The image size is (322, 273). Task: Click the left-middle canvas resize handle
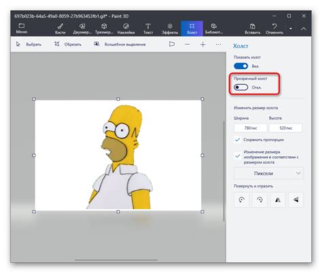pos(34,156)
